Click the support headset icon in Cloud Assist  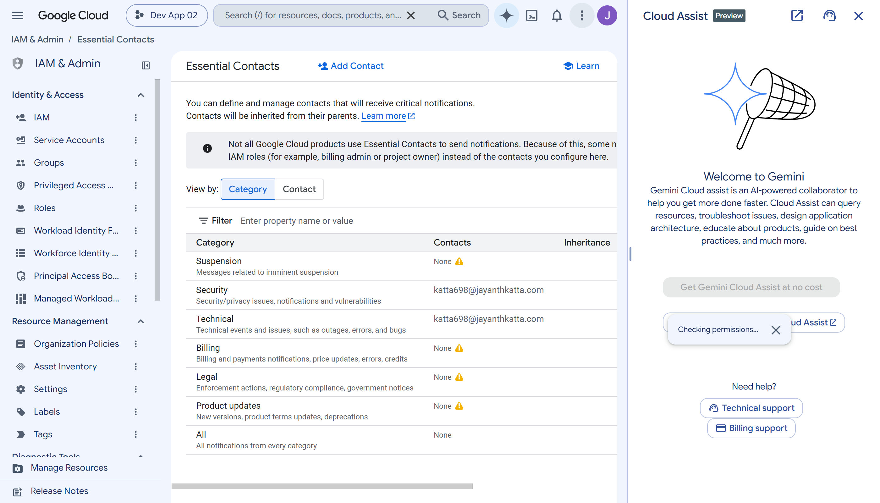(x=829, y=15)
